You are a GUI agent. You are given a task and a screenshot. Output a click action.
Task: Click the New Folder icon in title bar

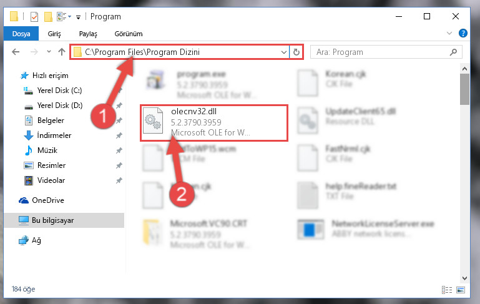pyautogui.click(x=48, y=16)
